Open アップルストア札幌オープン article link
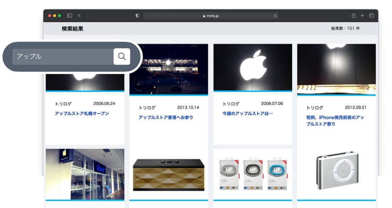This screenshot has height=208, width=392. click(x=82, y=114)
